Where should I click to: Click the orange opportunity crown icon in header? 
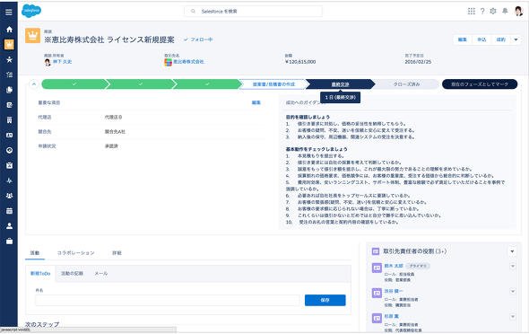pos(32,36)
